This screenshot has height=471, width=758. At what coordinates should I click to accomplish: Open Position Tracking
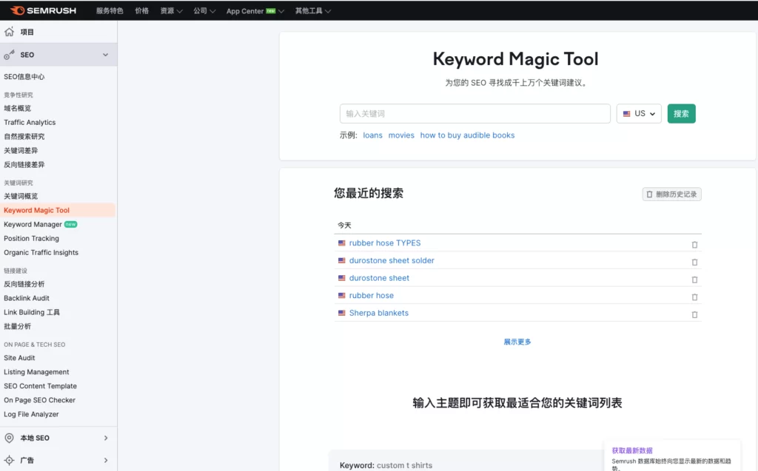tap(31, 238)
